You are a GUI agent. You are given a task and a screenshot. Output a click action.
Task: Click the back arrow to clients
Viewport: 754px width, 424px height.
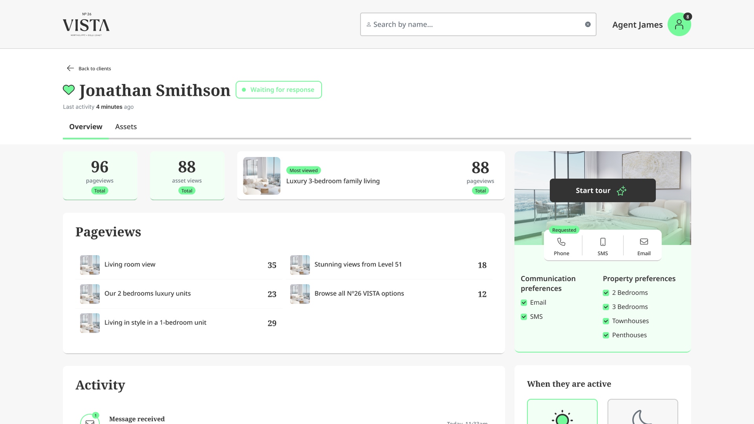70,68
